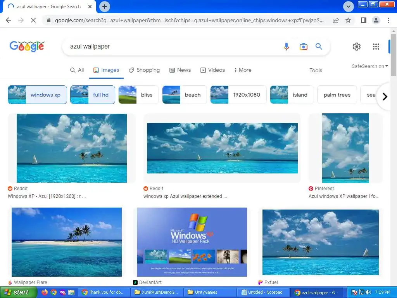
Task: Switch to XunikRushDemoG taskbar folder
Action: tap(157, 293)
